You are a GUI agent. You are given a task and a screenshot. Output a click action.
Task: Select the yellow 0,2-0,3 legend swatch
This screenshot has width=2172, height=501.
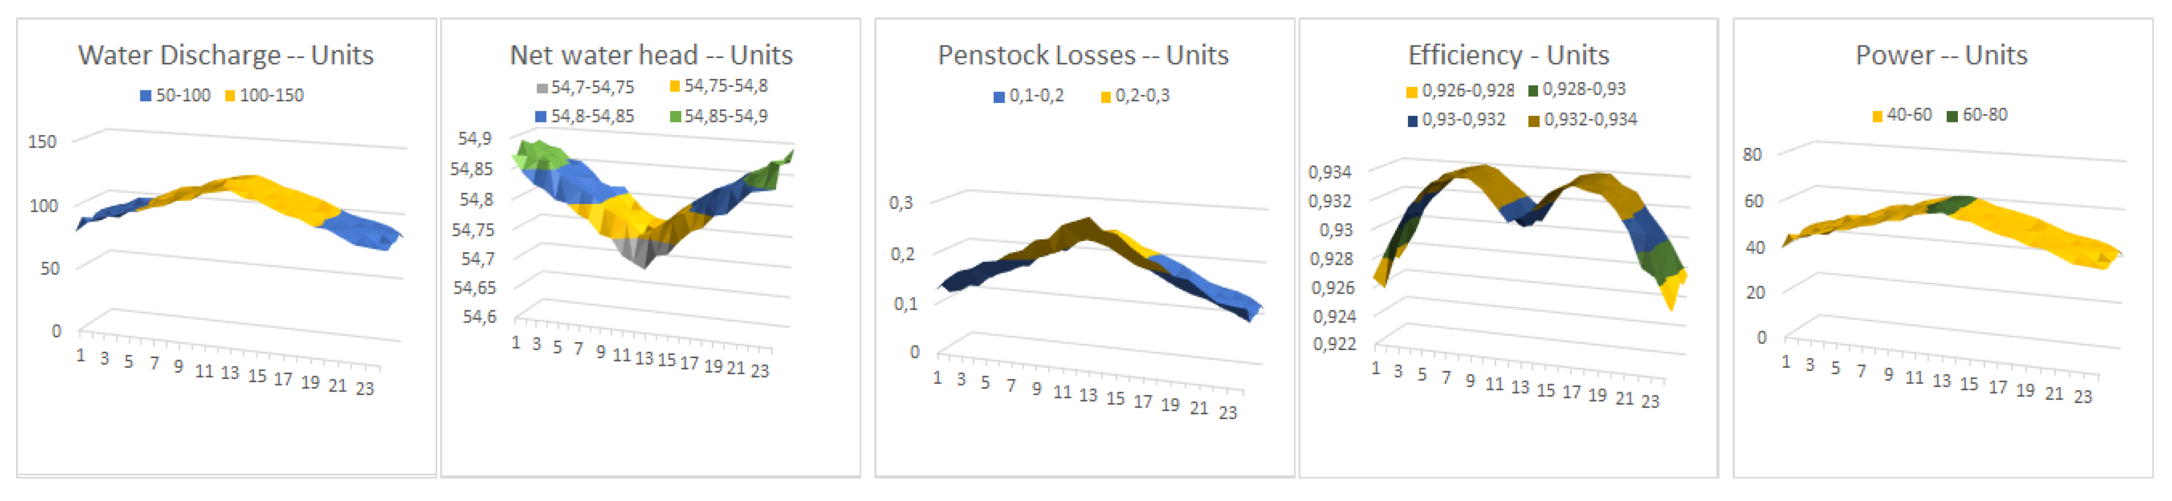(x=1106, y=97)
